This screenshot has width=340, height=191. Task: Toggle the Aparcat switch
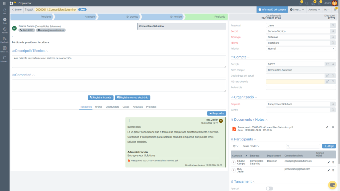click(269, 188)
